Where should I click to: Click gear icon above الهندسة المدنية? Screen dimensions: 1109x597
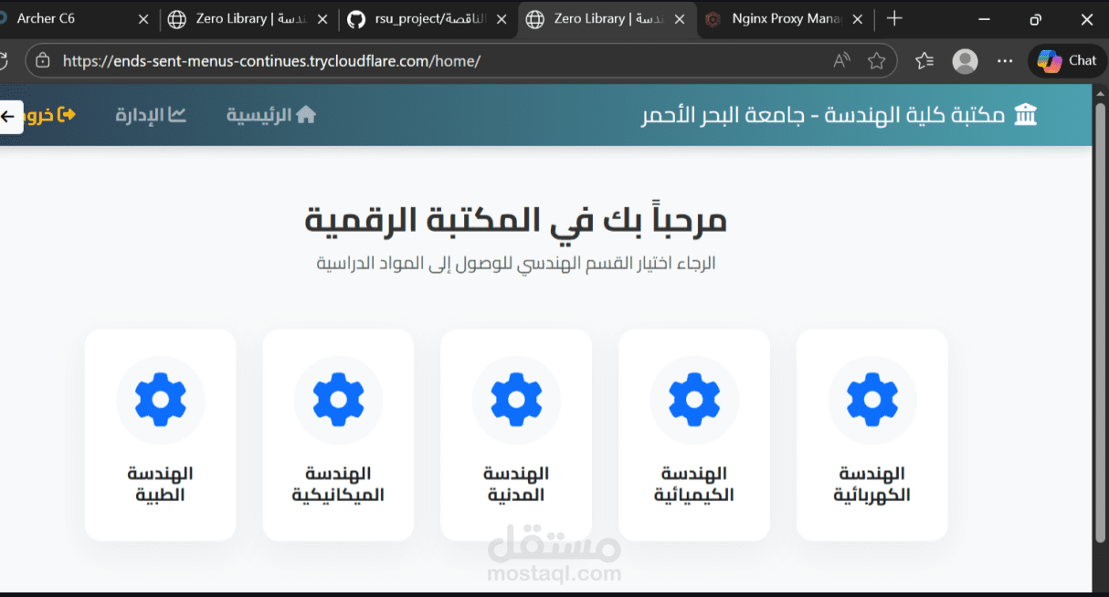pyautogui.click(x=516, y=400)
